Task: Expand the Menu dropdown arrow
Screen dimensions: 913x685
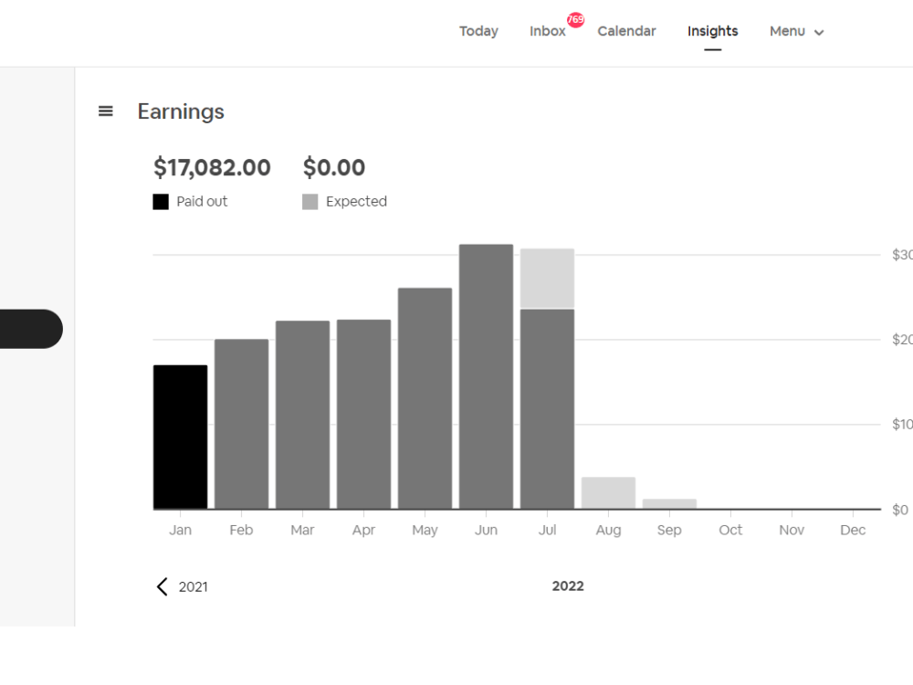Action: 819,33
